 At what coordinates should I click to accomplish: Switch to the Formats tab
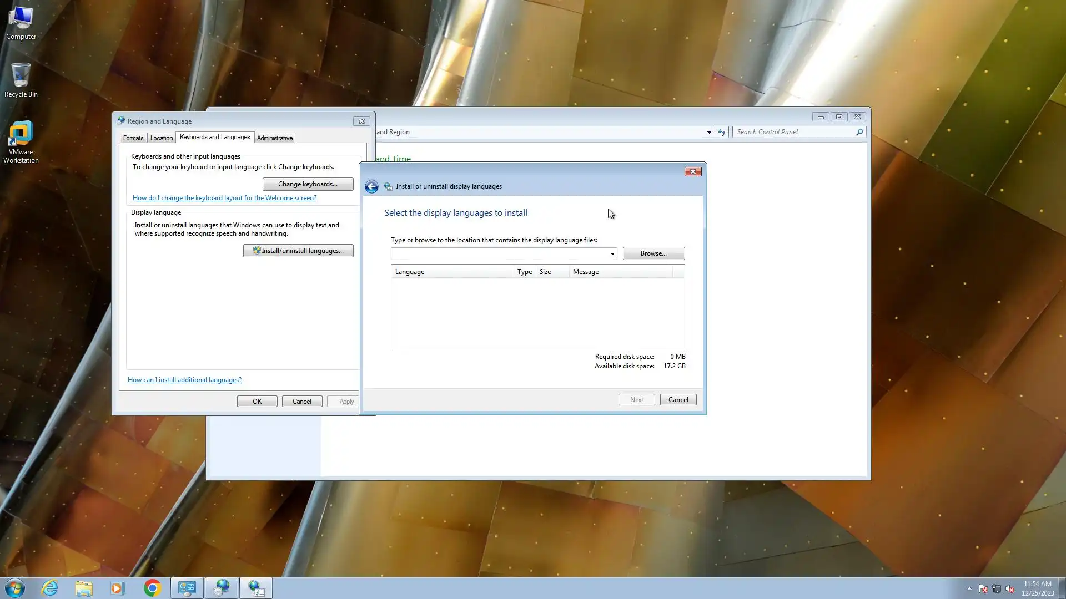tap(133, 138)
